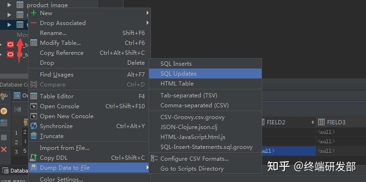Click FIELD3 null cell in row 2
The width and height of the screenshot is (366, 182).
coord(341,141)
